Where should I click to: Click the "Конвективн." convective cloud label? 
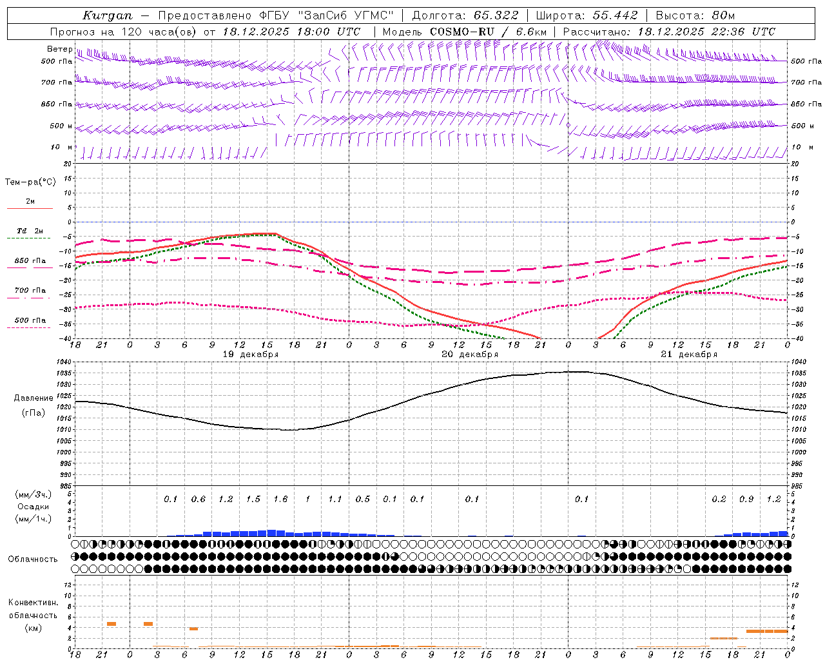(33, 603)
